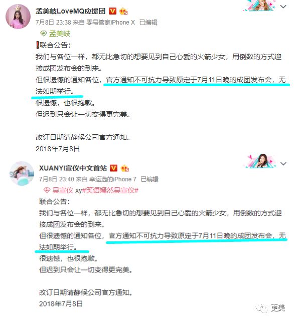The width and height of the screenshot is (294, 321).
Task: Click the 幸运选的iPhone 7 source link
Action: [113, 179]
